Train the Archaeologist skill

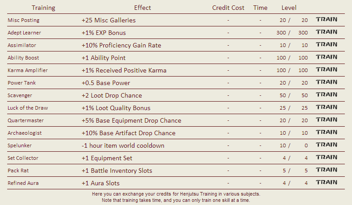pyautogui.click(x=327, y=132)
